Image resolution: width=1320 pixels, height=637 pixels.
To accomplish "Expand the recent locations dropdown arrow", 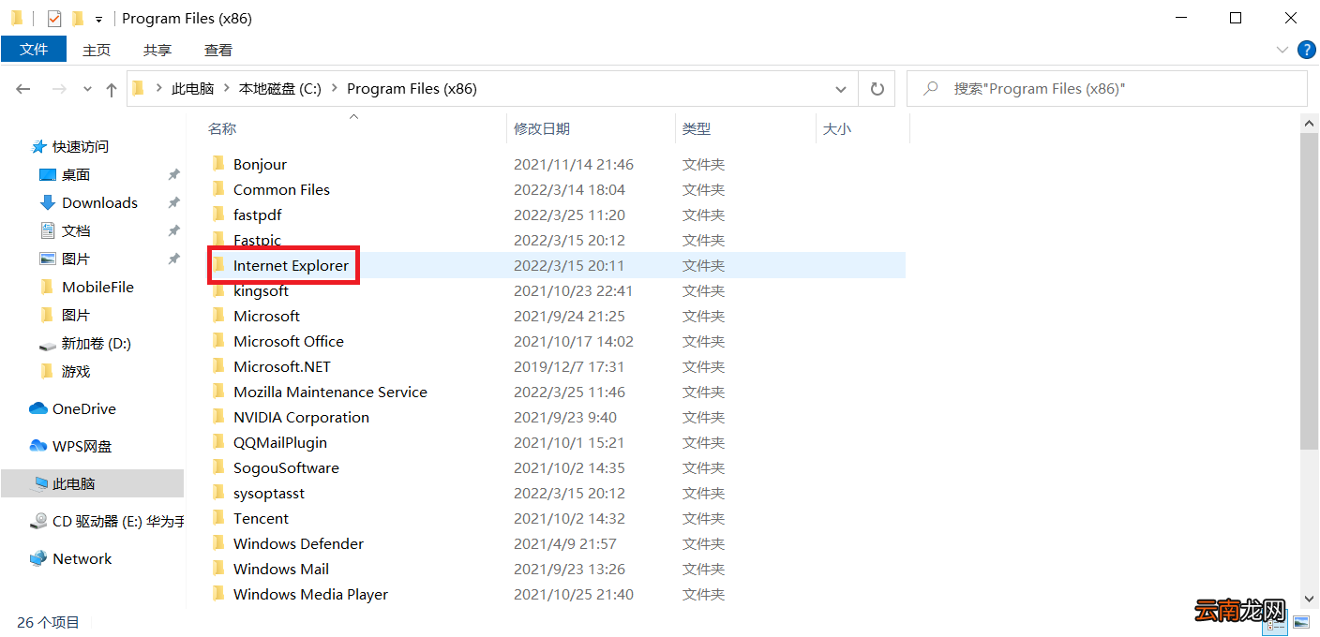I will (x=87, y=89).
